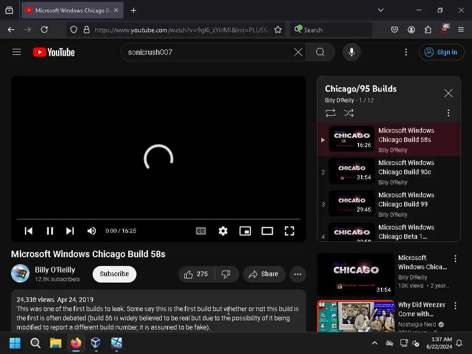Mute the video volume

[92, 231]
